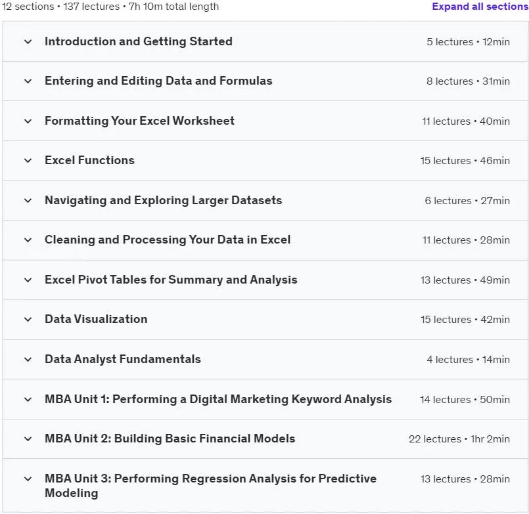Click chevron icon beside Excel Functions
This screenshot has width=529, height=514.
28,160
